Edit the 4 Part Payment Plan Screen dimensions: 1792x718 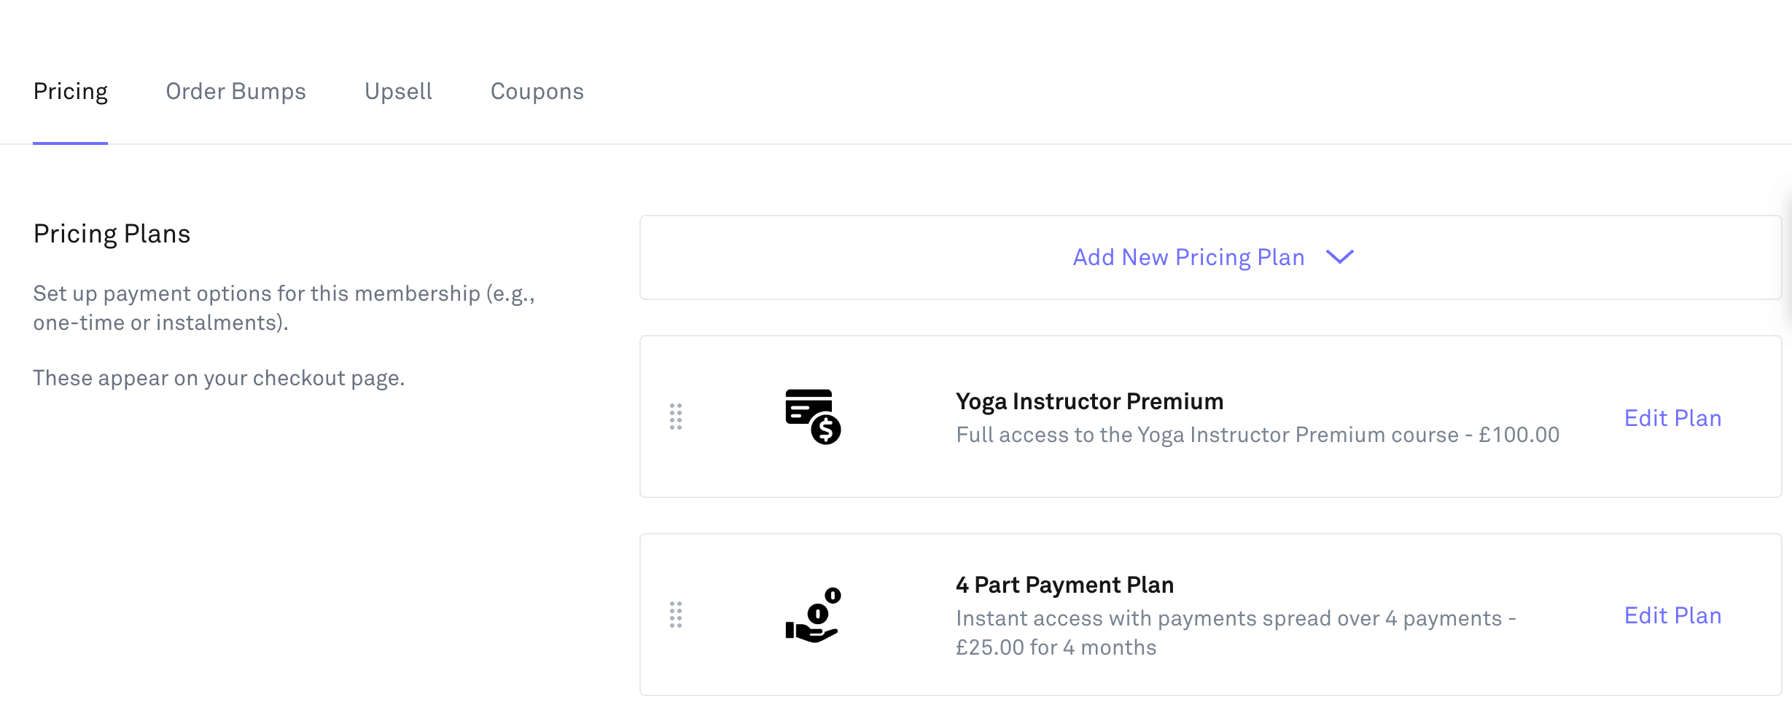pyautogui.click(x=1672, y=615)
